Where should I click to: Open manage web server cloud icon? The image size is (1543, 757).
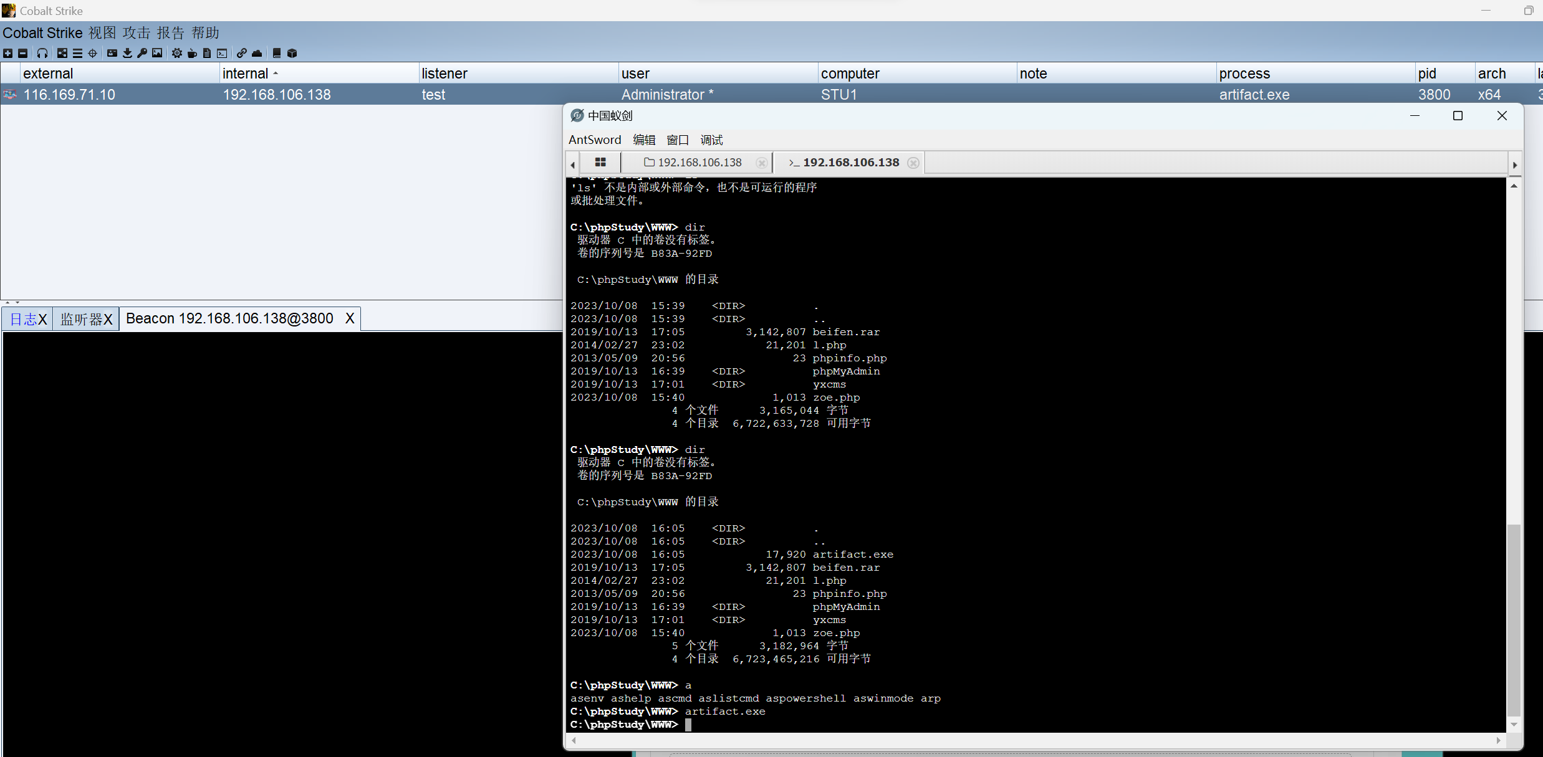257,53
